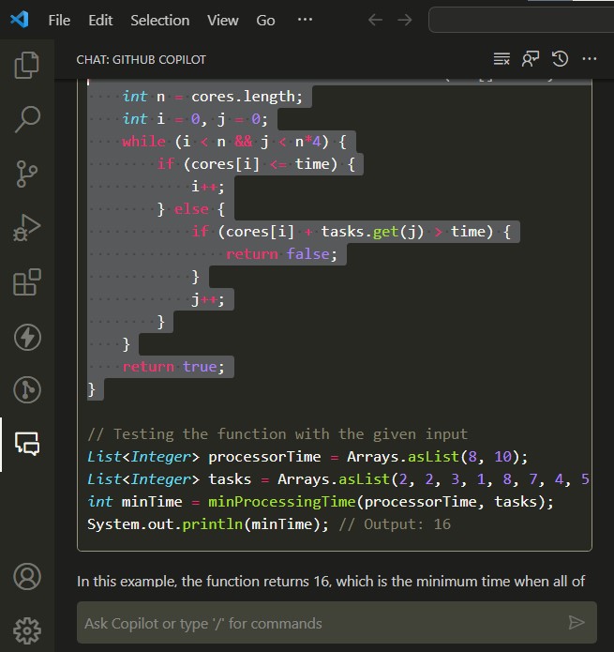614x652 pixels.
Task: Click the '// Testing the function' comment
Action: pos(277,434)
